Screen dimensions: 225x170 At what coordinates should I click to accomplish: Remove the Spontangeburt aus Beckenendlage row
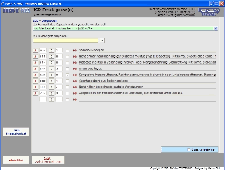click(35, 81)
